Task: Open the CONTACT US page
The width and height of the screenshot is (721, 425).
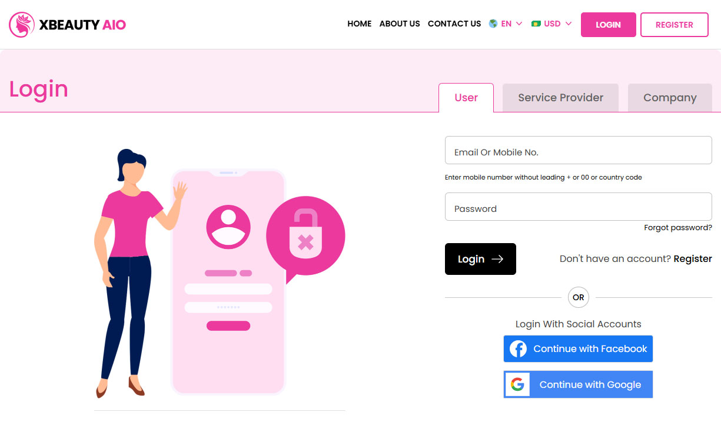Action: (x=454, y=24)
